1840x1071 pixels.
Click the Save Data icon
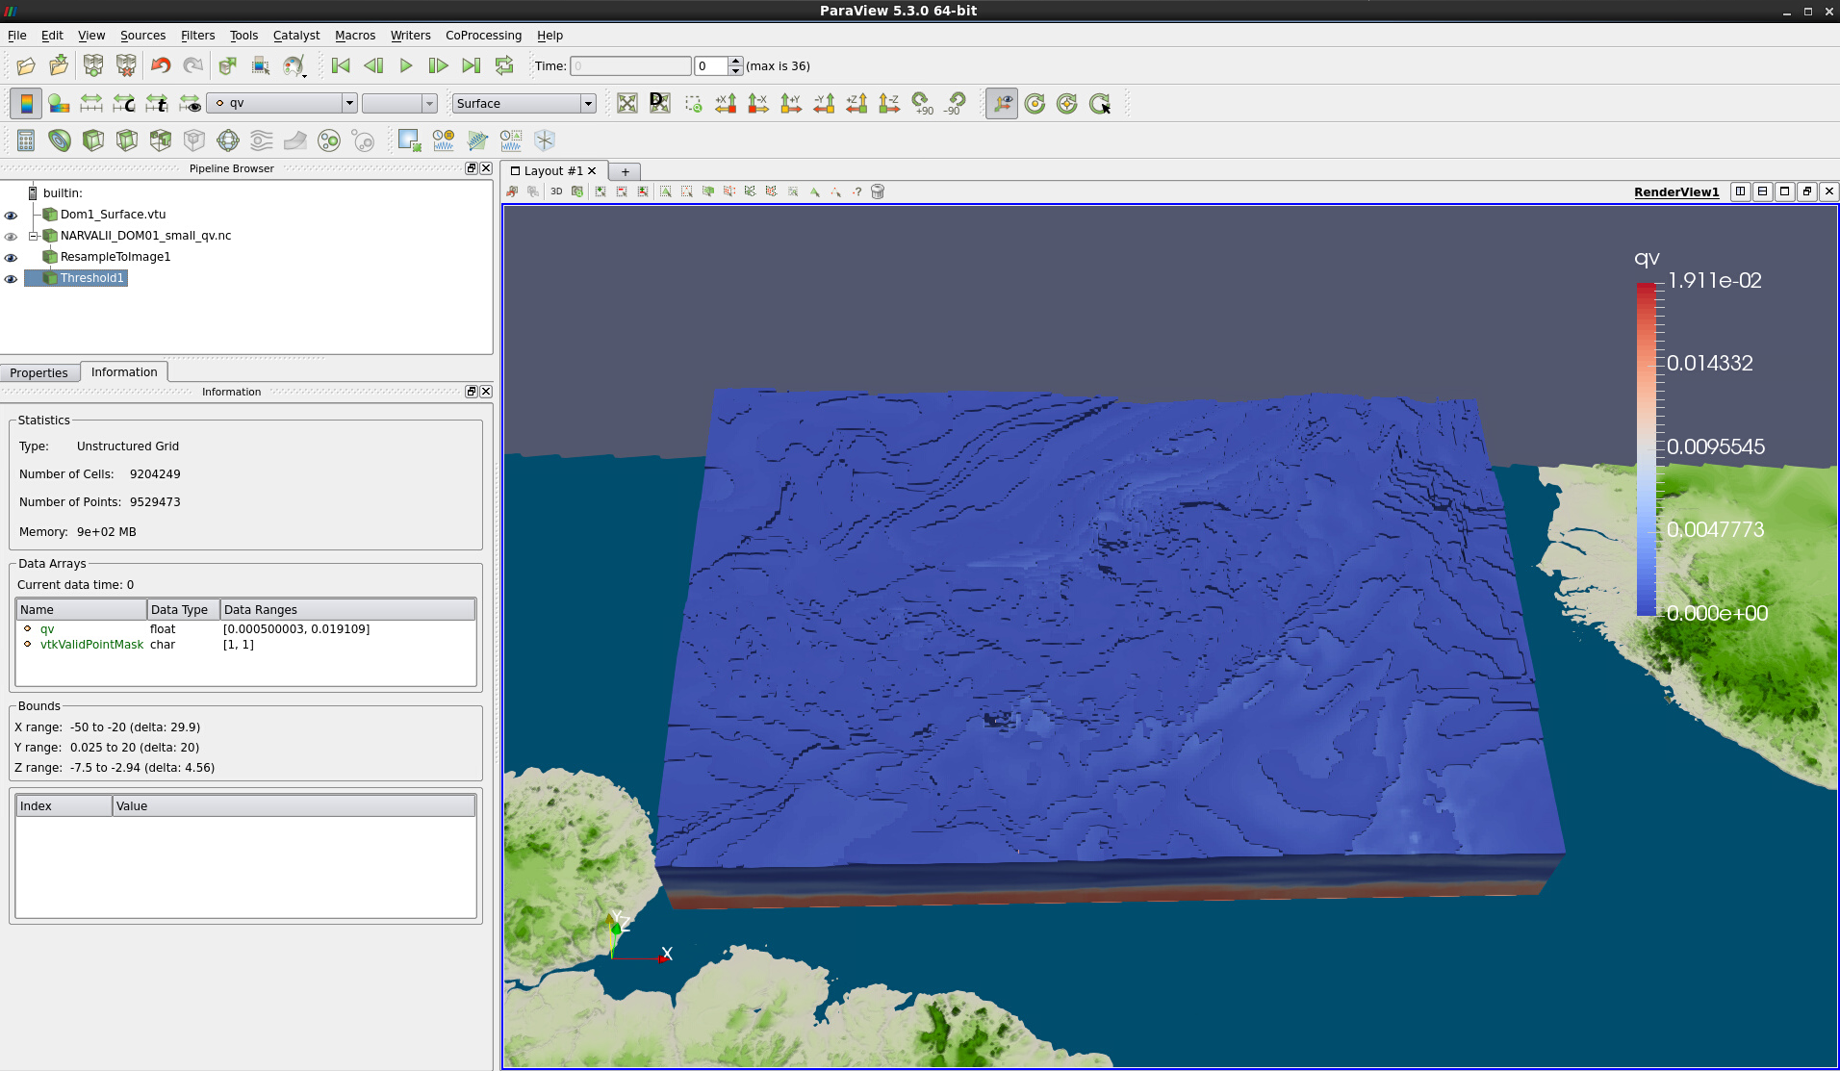pyautogui.click(x=59, y=65)
